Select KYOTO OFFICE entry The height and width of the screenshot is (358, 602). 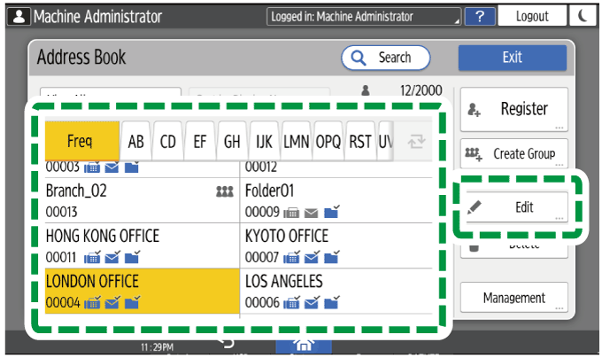(336, 245)
